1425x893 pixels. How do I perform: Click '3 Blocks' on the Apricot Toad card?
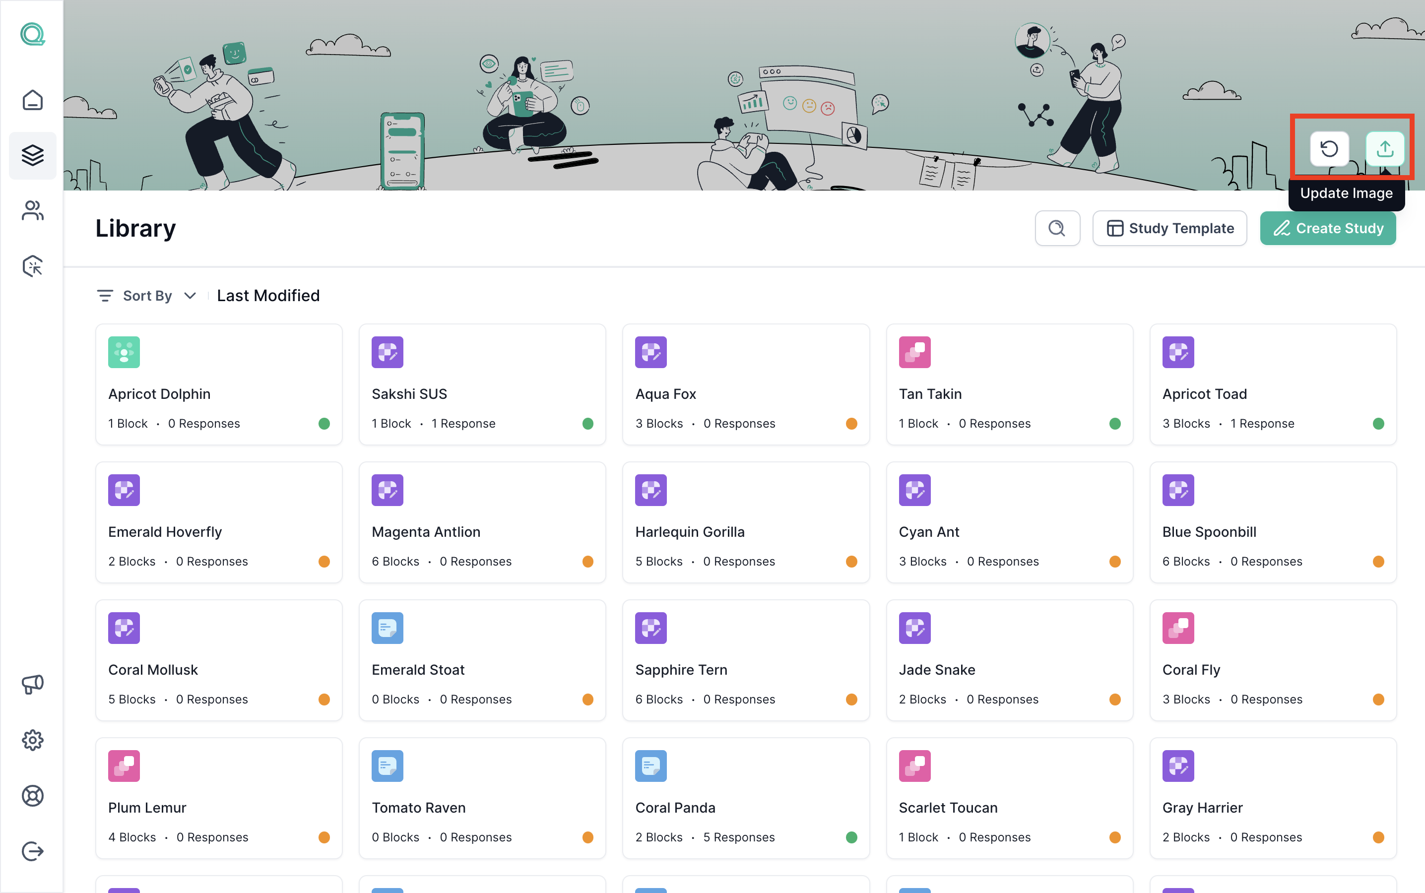[1186, 424]
